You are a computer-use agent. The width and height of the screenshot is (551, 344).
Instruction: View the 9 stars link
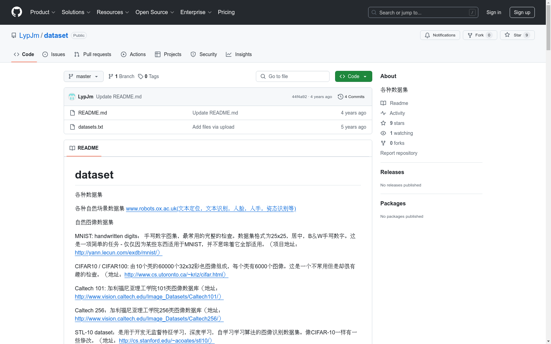click(393, 123)
